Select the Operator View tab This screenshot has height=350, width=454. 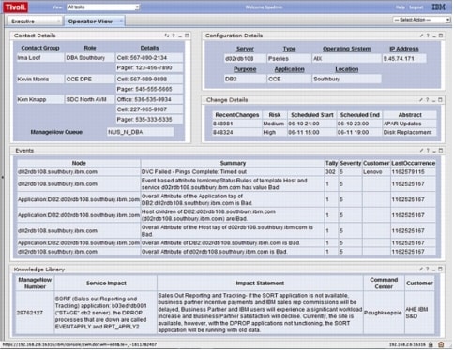[90, 22]
